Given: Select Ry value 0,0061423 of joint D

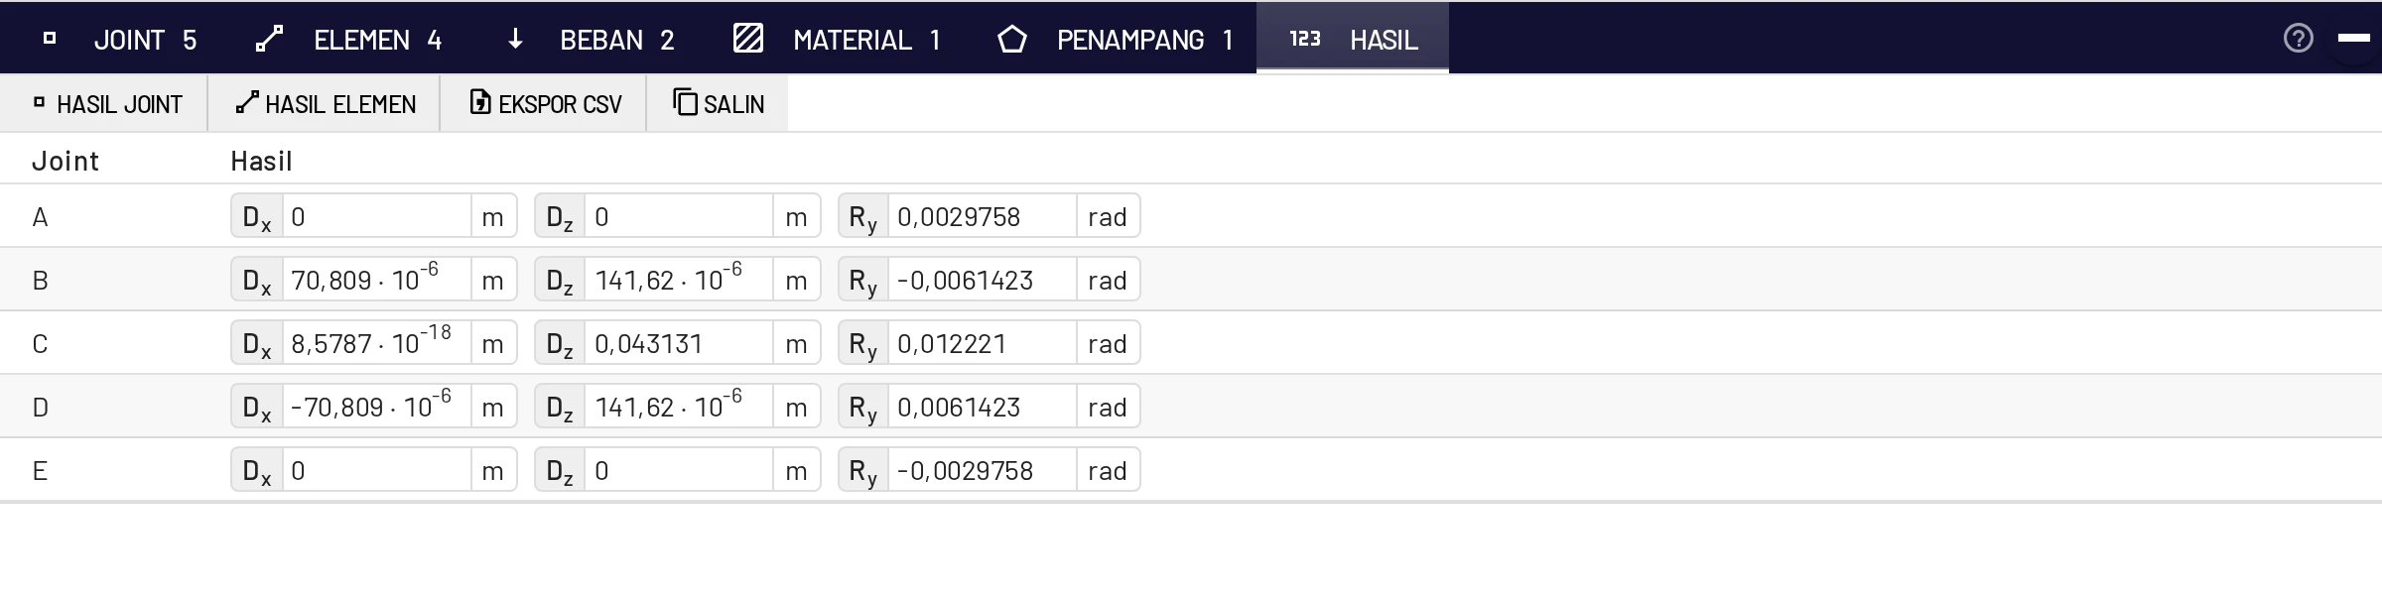Looking at the screenshot, I should 983,407.
